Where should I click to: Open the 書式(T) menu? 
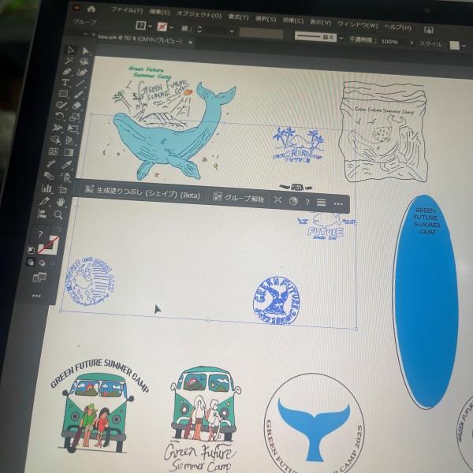pos(238,17)
